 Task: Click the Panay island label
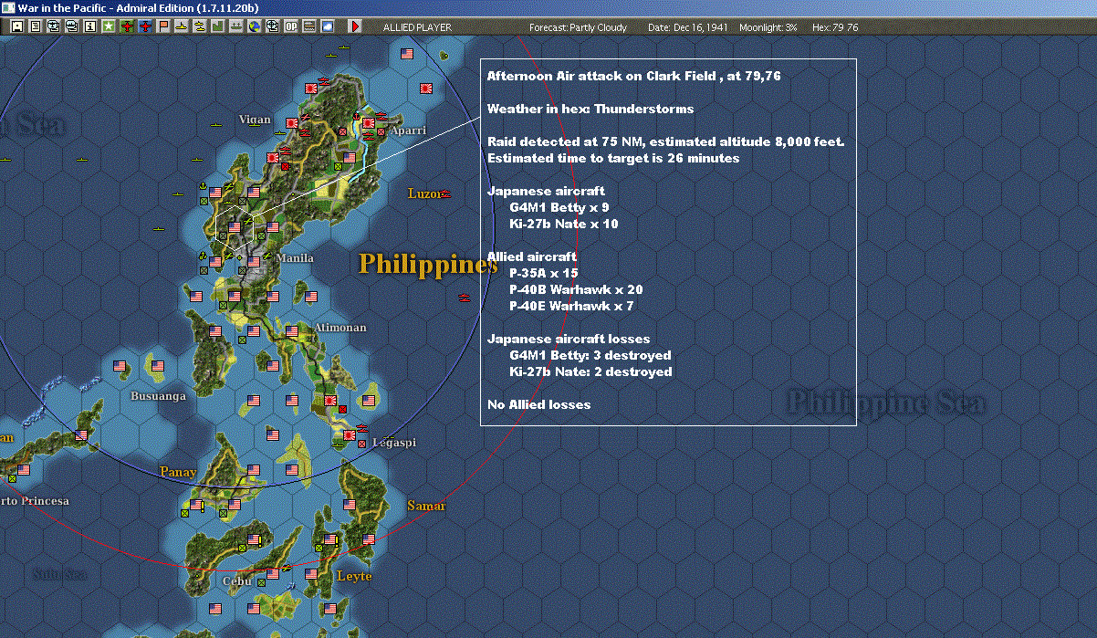pos(178,472)
